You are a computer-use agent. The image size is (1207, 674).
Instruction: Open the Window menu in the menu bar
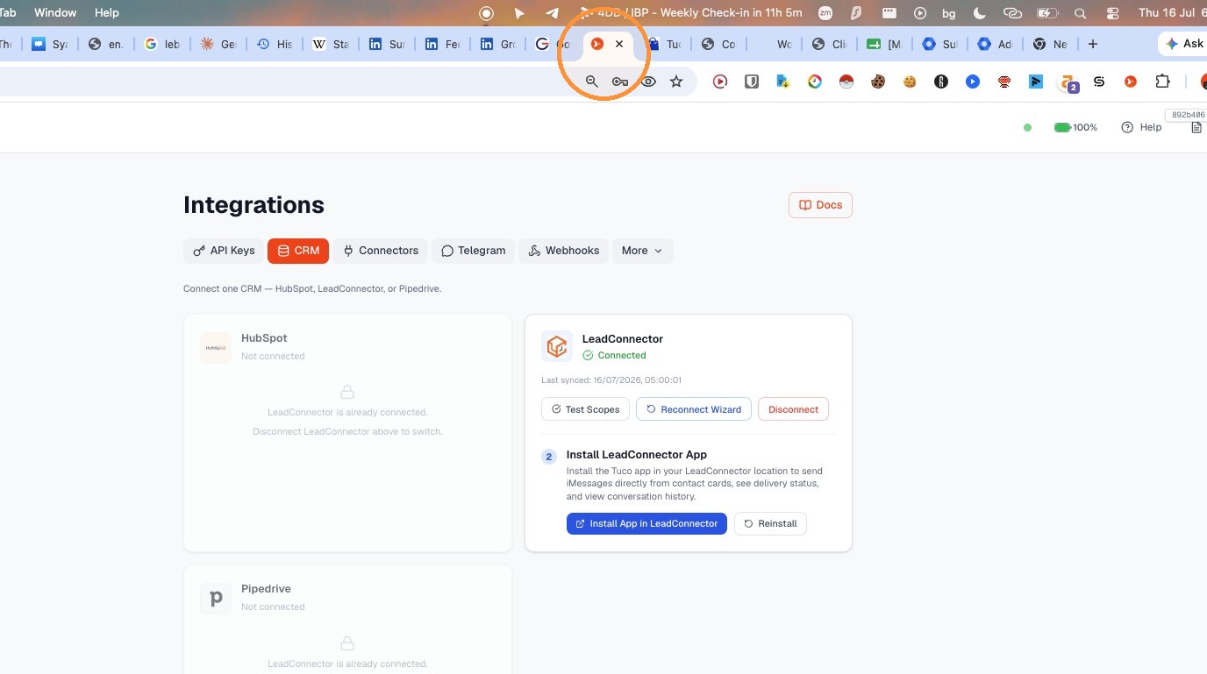point(55,13)
